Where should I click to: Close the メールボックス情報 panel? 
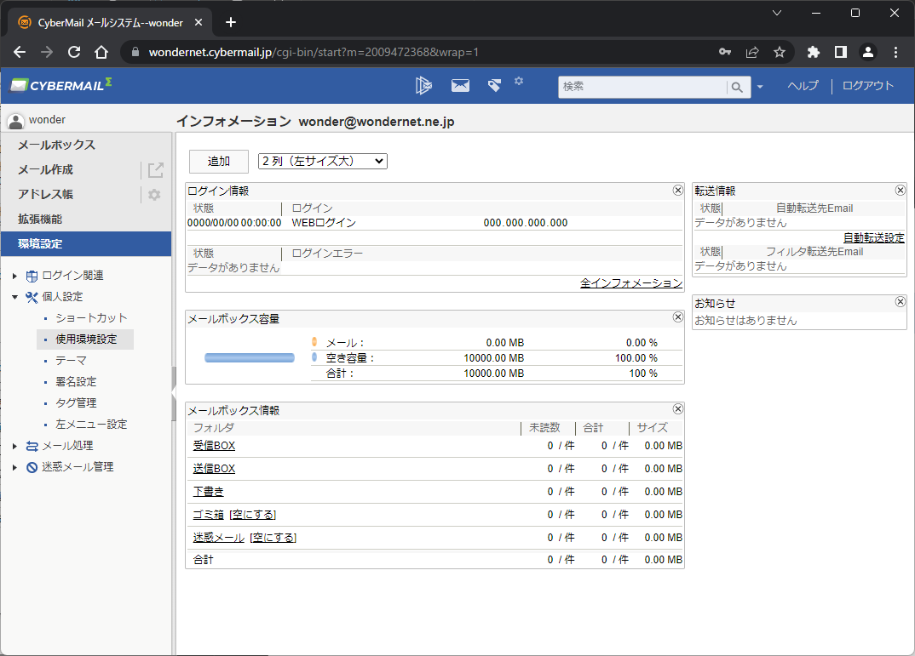pyautogui.click(x=677, y=409)
